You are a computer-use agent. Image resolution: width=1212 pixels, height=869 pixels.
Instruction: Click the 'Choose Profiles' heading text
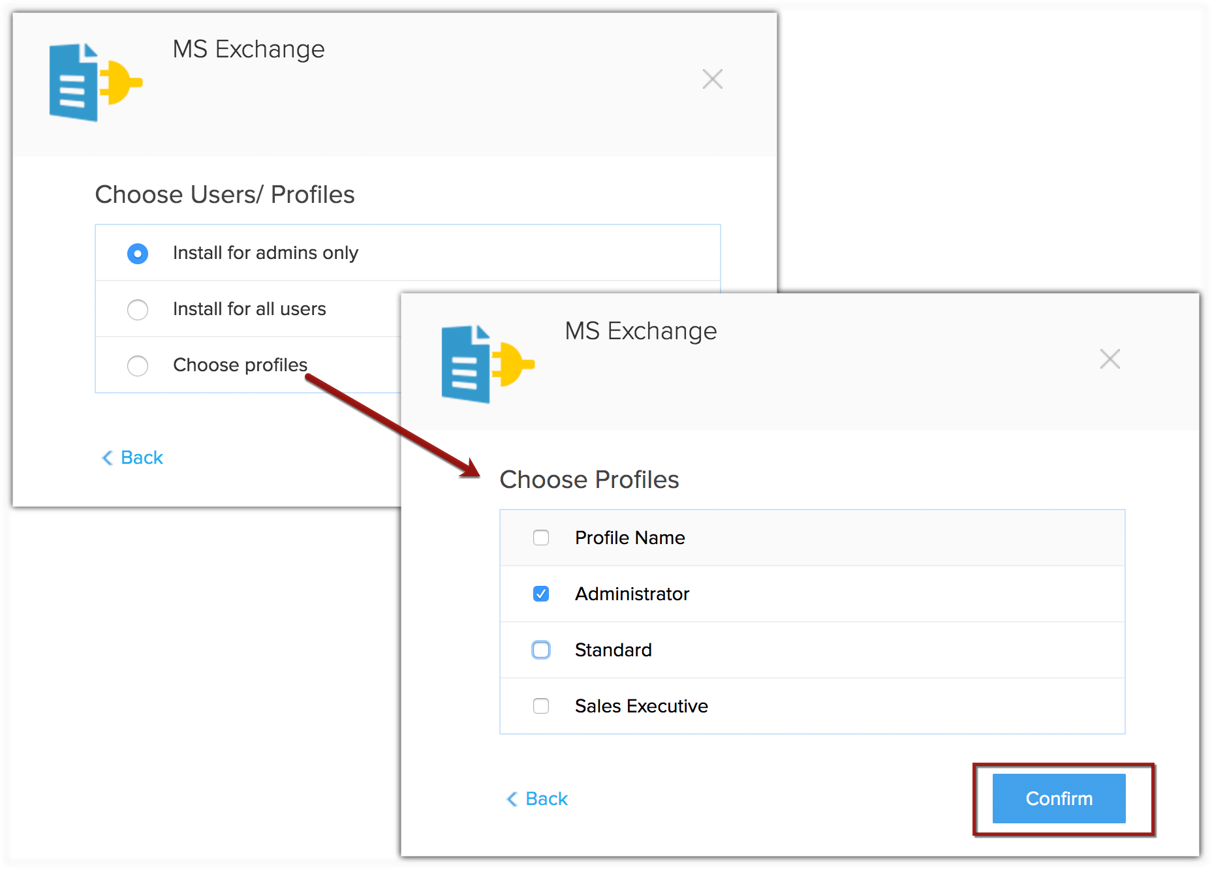point(589,480)
